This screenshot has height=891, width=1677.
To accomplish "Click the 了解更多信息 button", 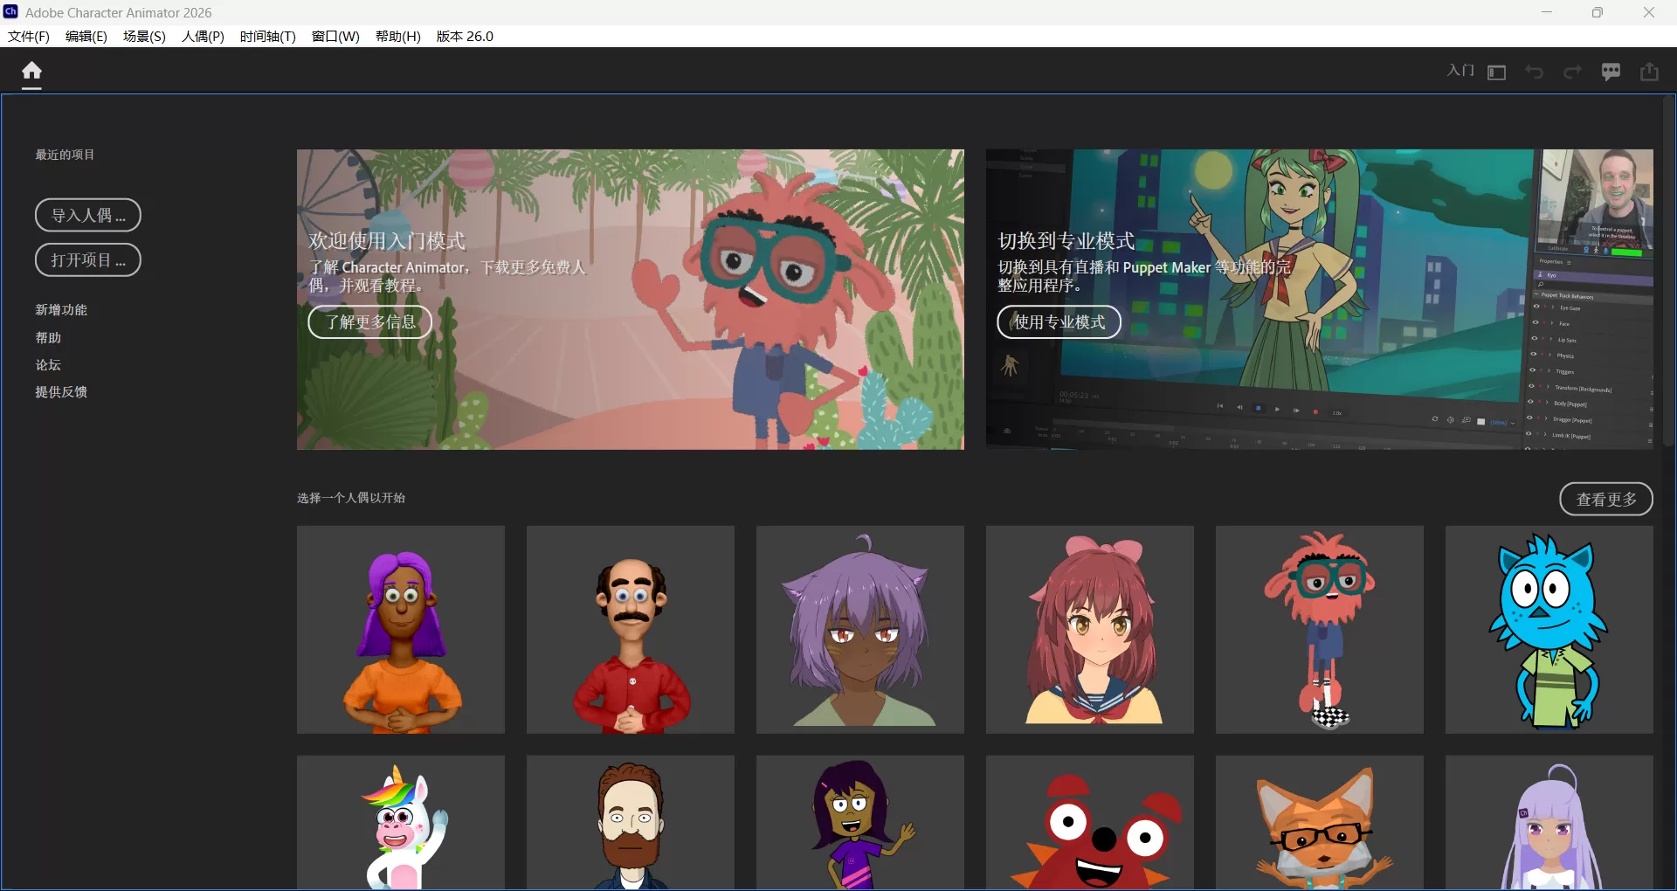I will click(x=369, y=321).
